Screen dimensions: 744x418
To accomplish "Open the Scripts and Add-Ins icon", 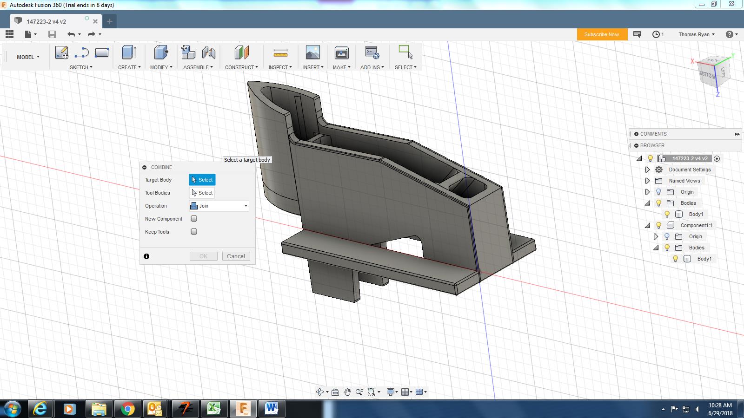I will point(372,52).
